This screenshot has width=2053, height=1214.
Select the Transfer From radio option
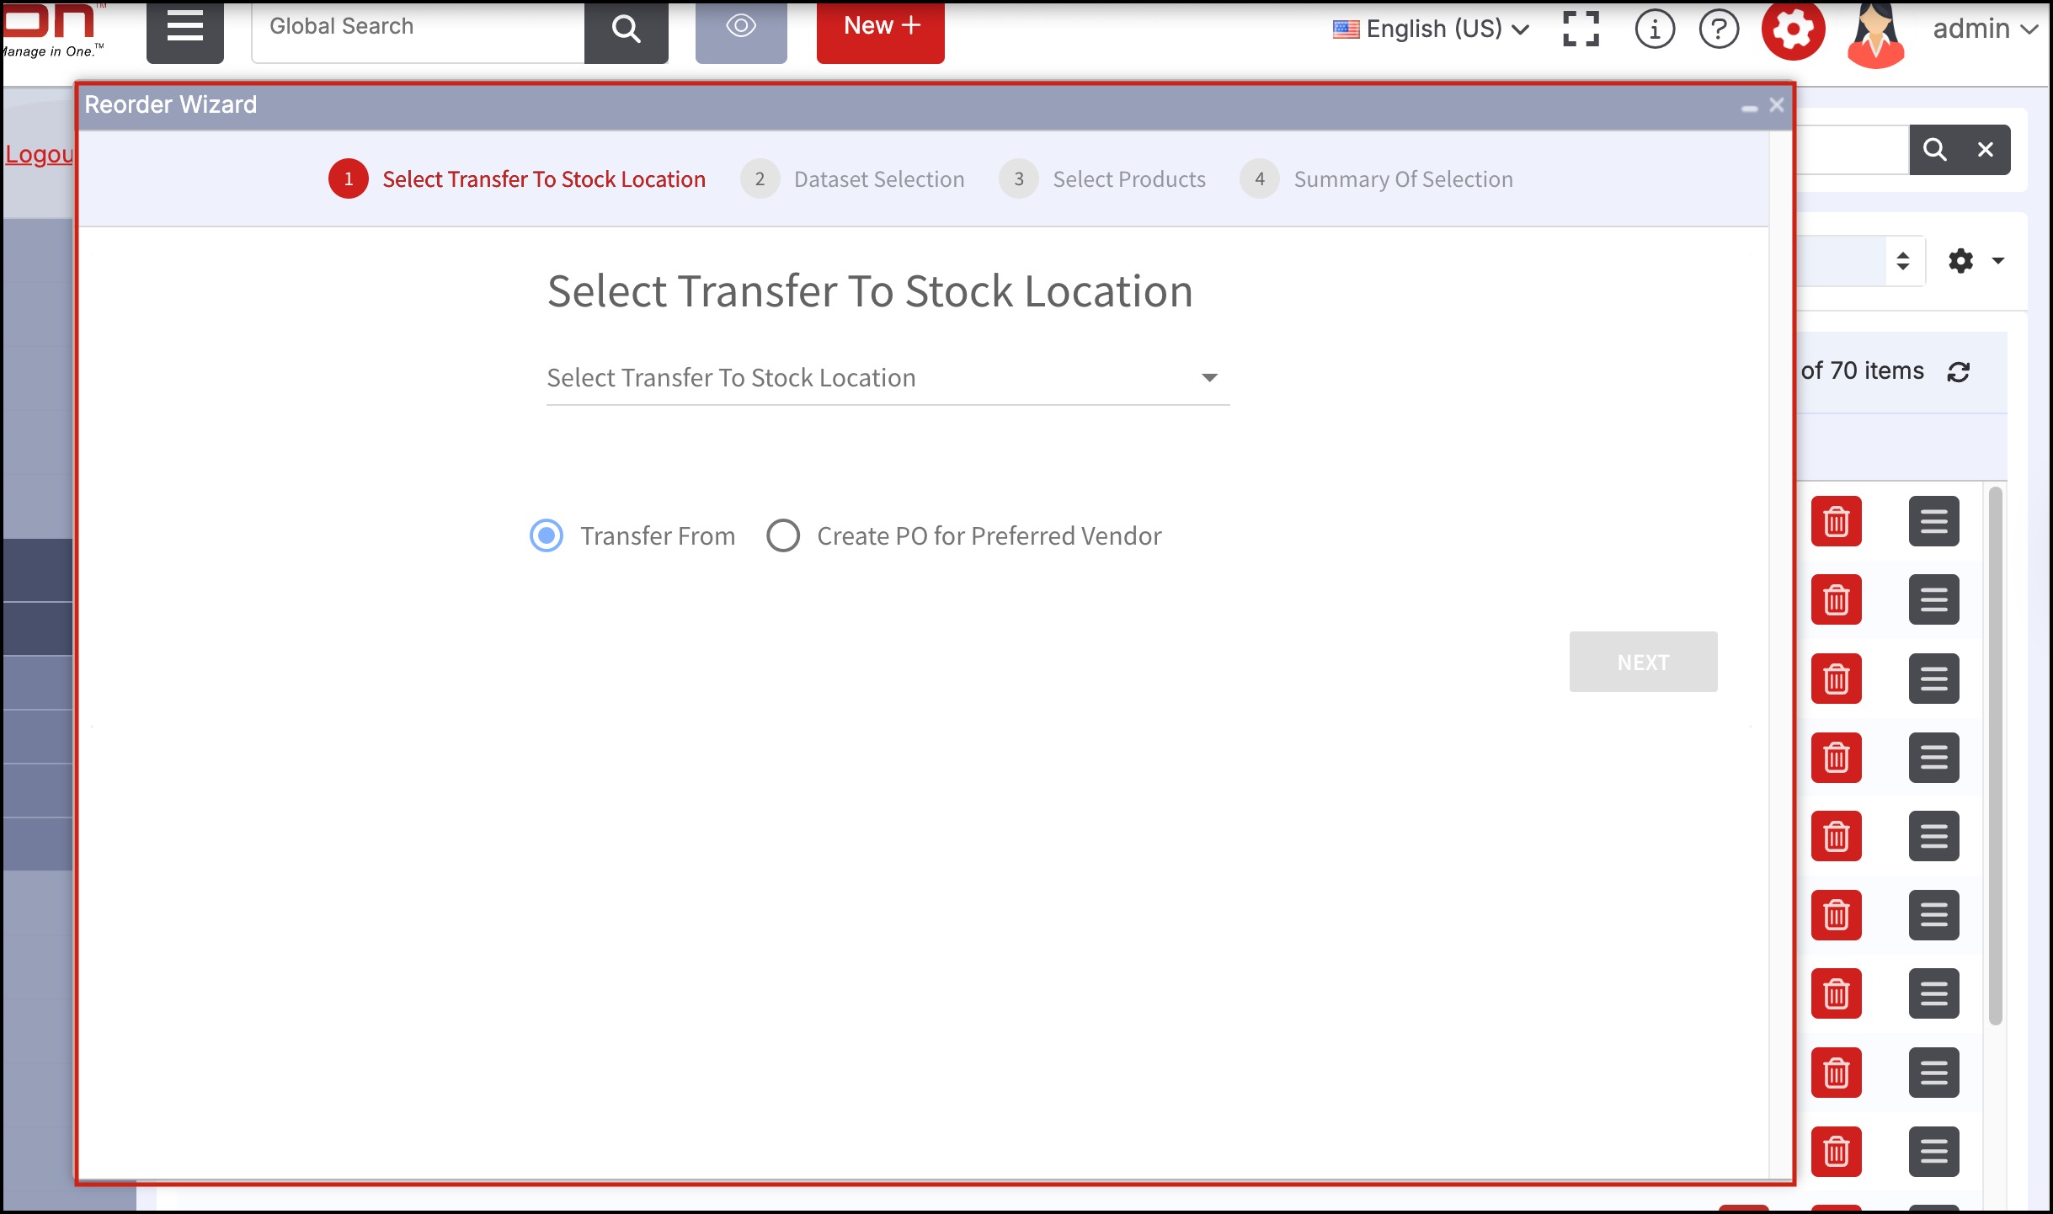[547, 535]
